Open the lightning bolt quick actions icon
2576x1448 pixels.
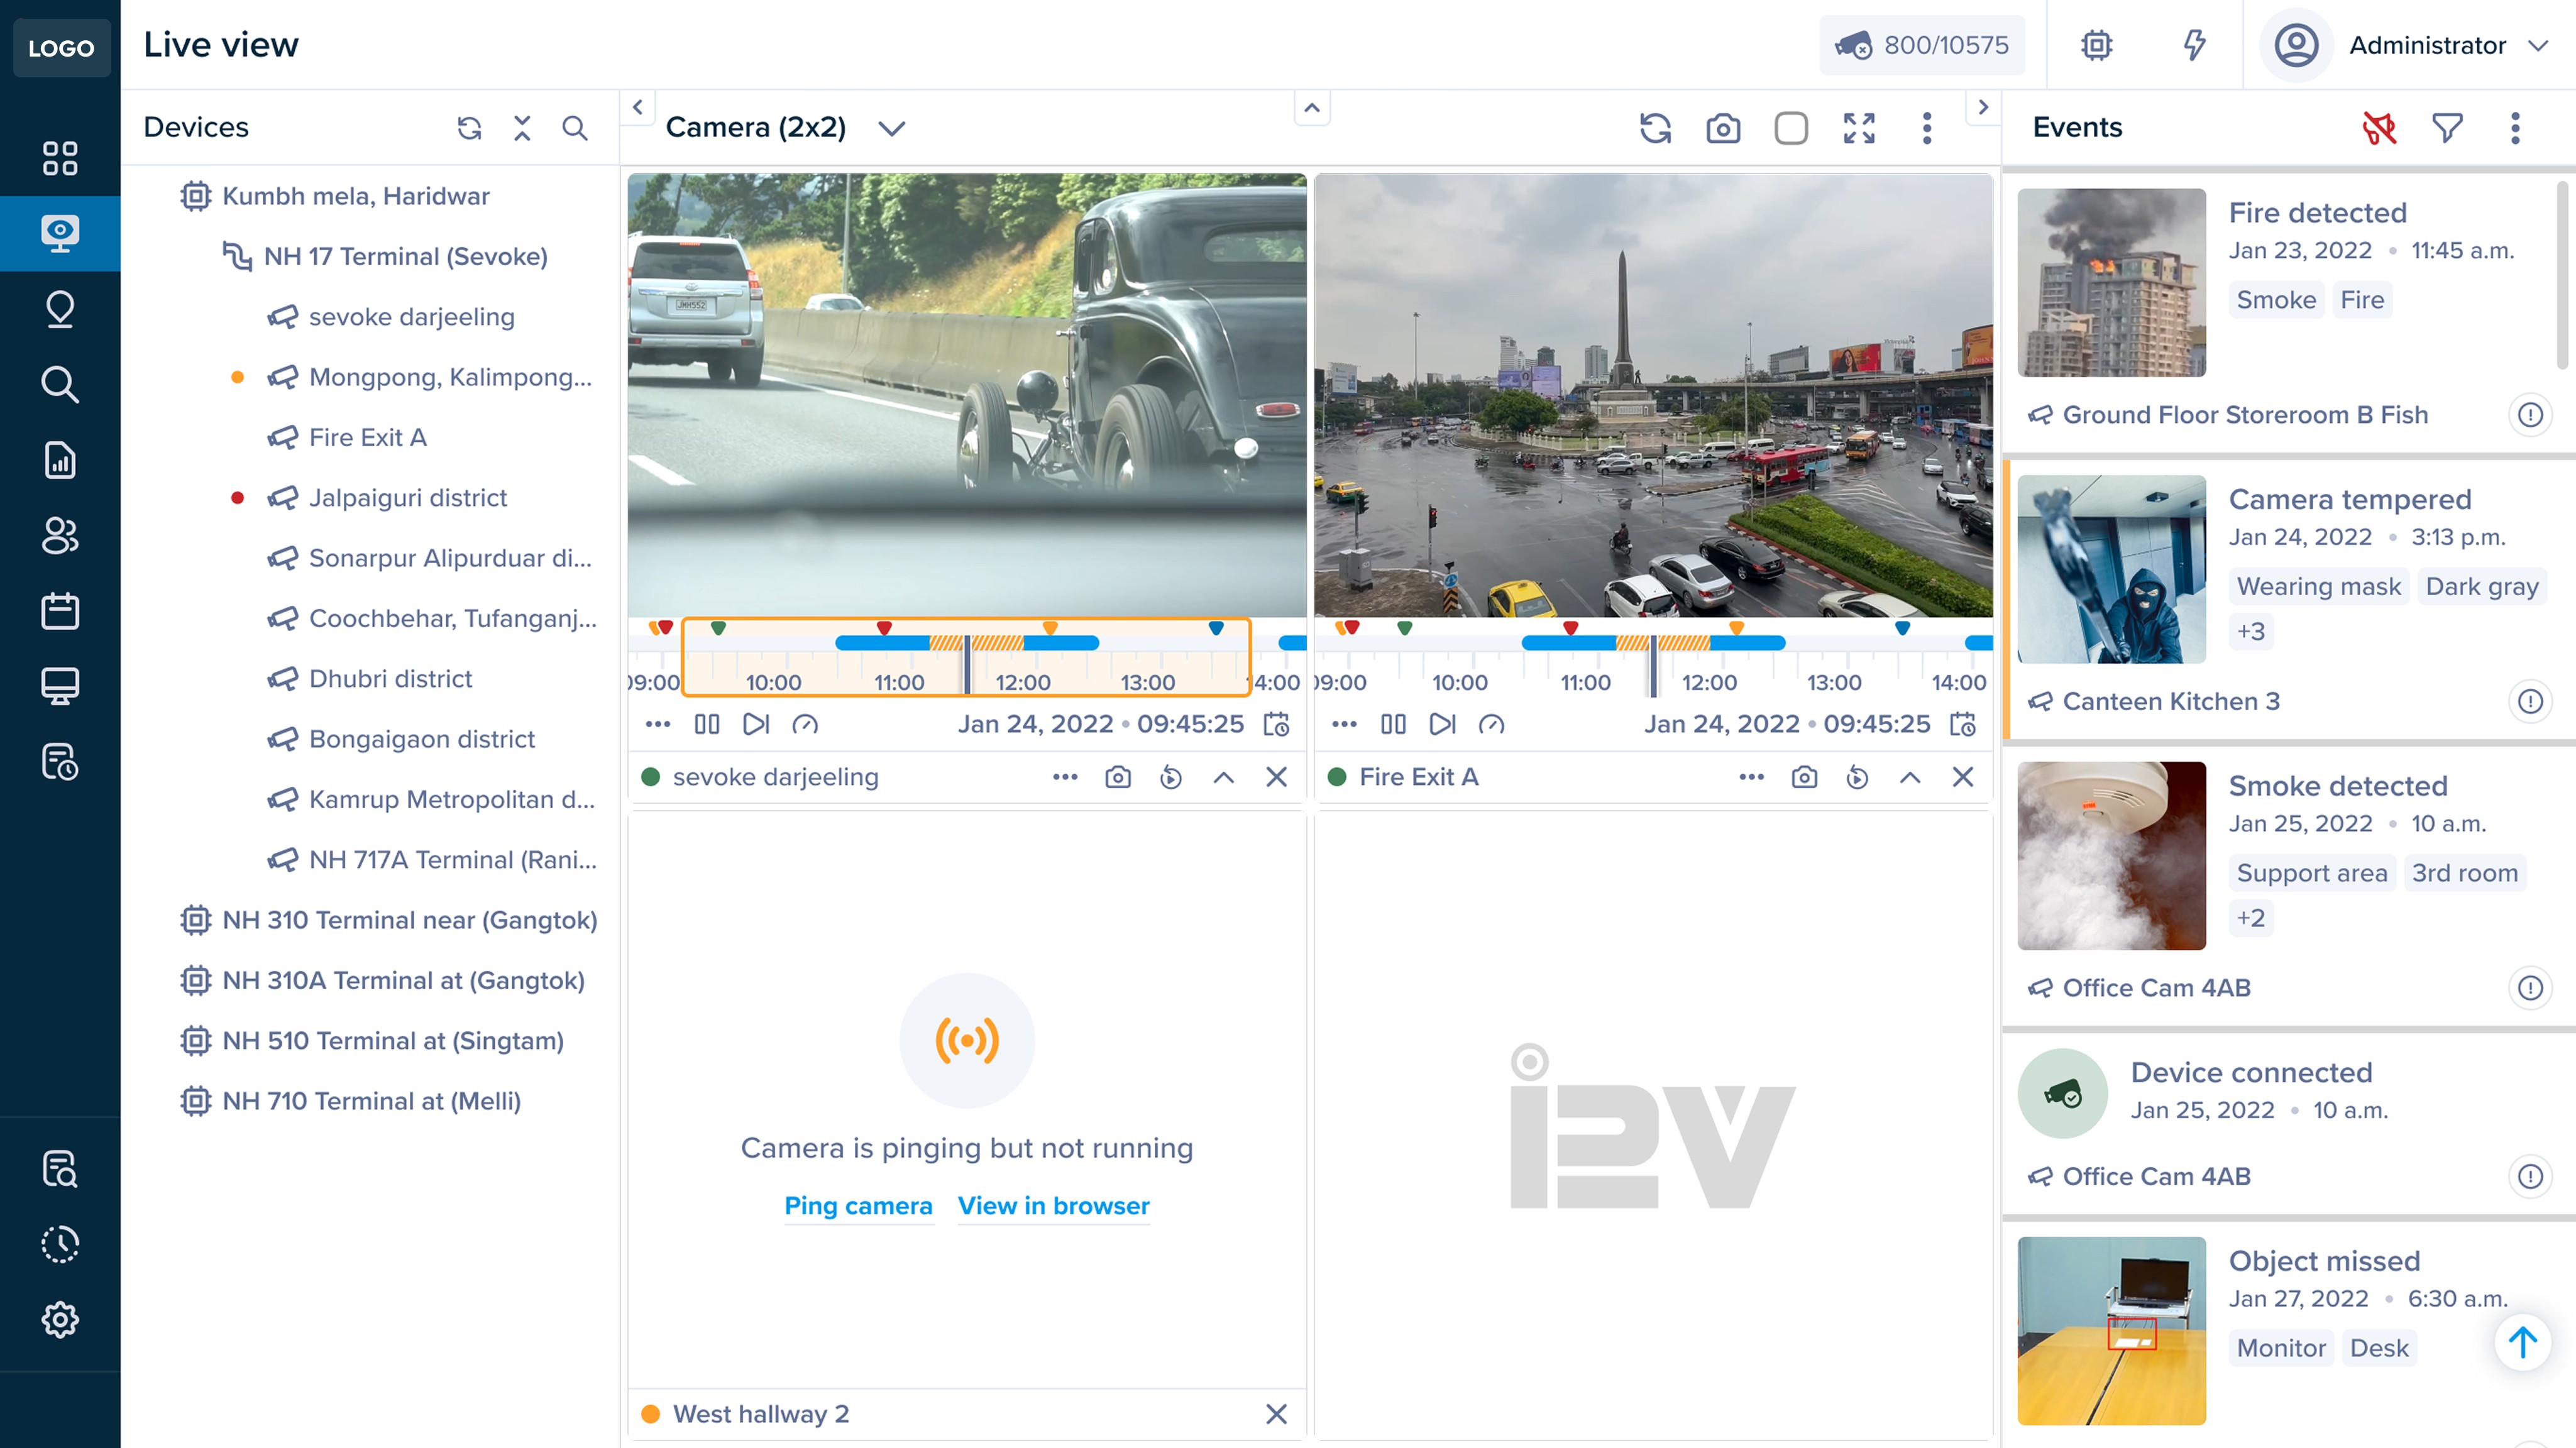[2194, 45]
